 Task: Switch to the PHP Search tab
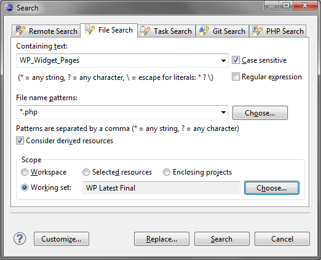(278, 31)
